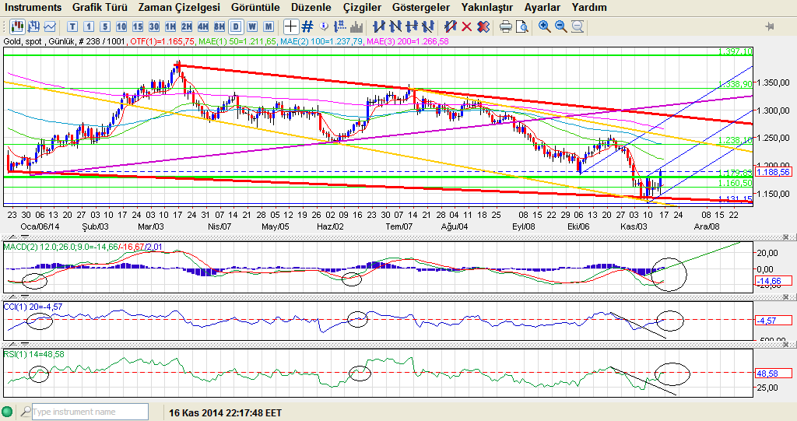Open the Çizgiler menu
Viewport: 797px width, 421px height.
362,7
